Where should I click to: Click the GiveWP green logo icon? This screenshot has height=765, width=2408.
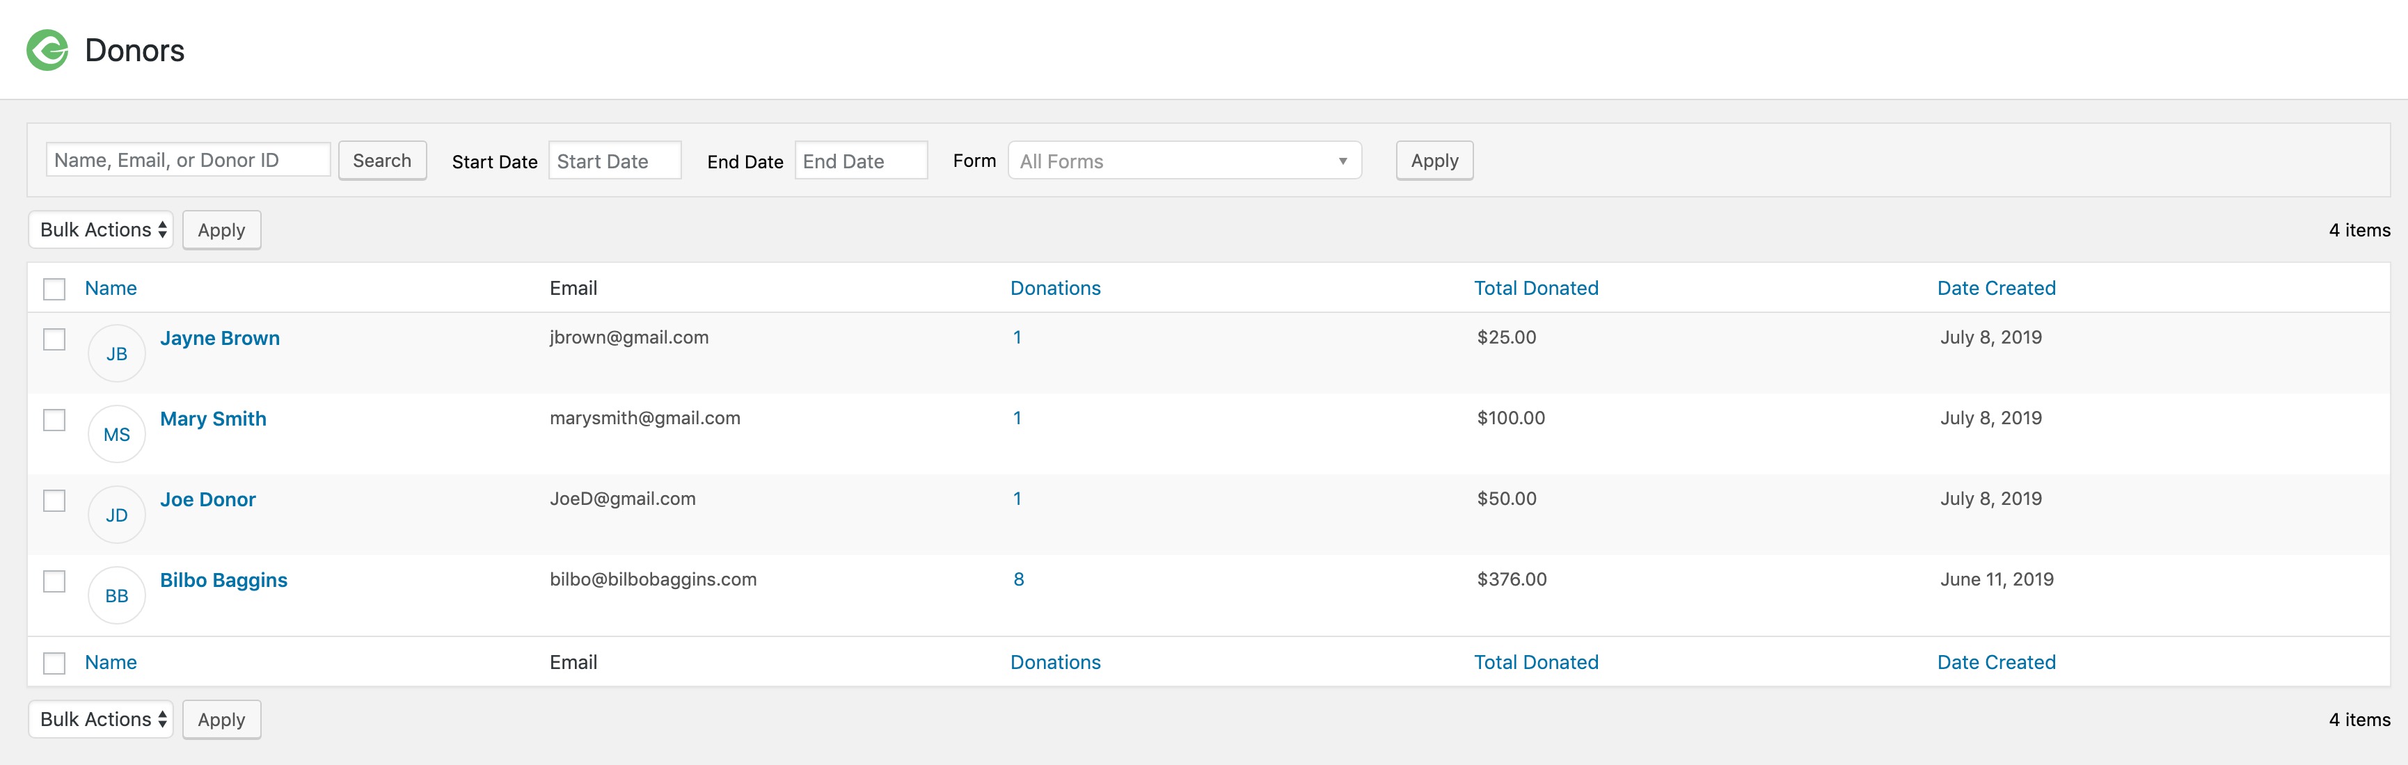tap(47, 49)
